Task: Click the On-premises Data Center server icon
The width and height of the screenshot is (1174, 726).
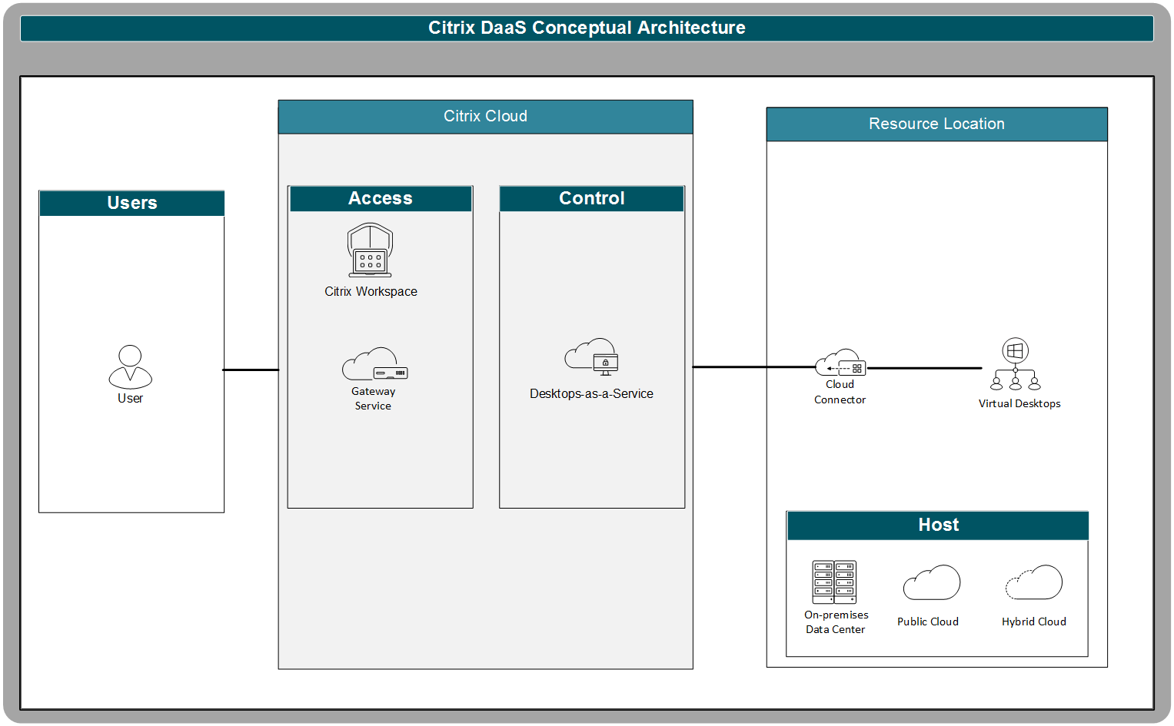Action: [834, 582]
